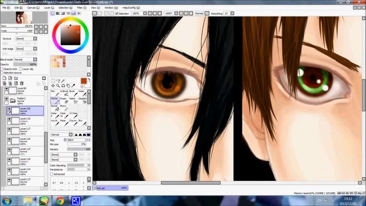Image resolution: width=366 pixels, height=206 pixels.
Task: Select the Eraser tool
Action: 64,101
